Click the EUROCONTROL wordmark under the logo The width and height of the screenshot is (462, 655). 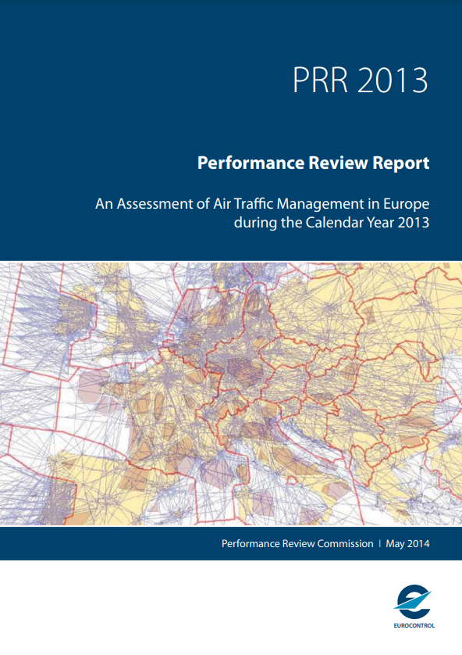[414, 625]
